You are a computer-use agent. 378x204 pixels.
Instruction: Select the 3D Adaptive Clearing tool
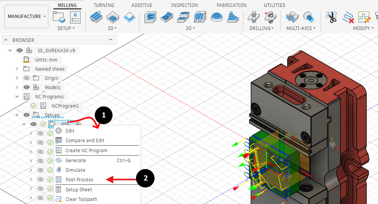[150, 17]
